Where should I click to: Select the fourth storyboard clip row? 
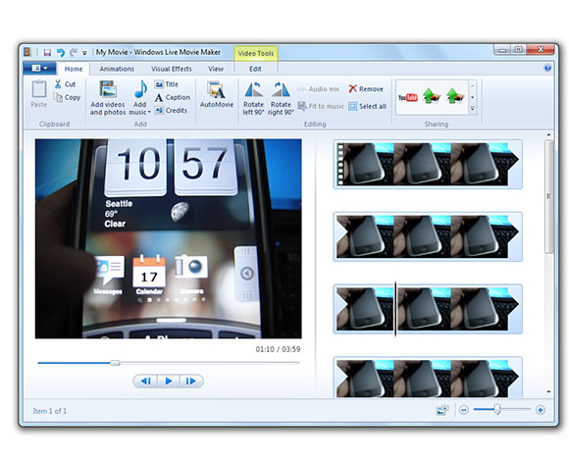[428, 378]
